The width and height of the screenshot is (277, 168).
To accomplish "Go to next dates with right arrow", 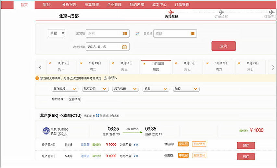I will click(273, 67).
